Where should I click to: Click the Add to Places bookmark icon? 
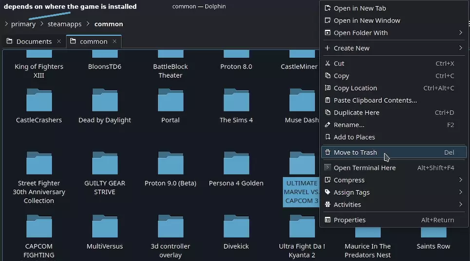pos(328,137)
